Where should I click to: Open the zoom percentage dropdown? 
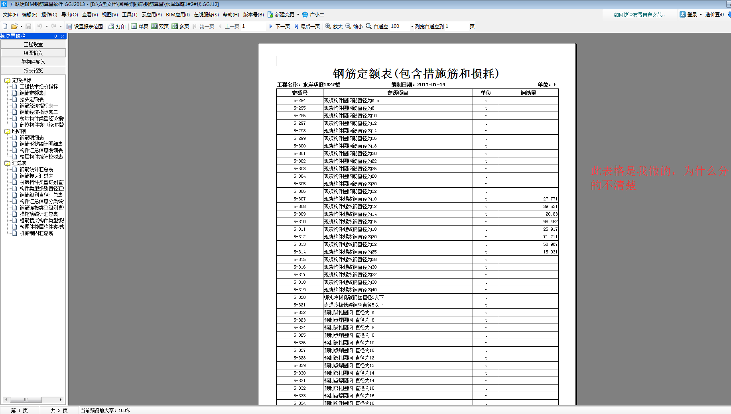tap(412, 26)
